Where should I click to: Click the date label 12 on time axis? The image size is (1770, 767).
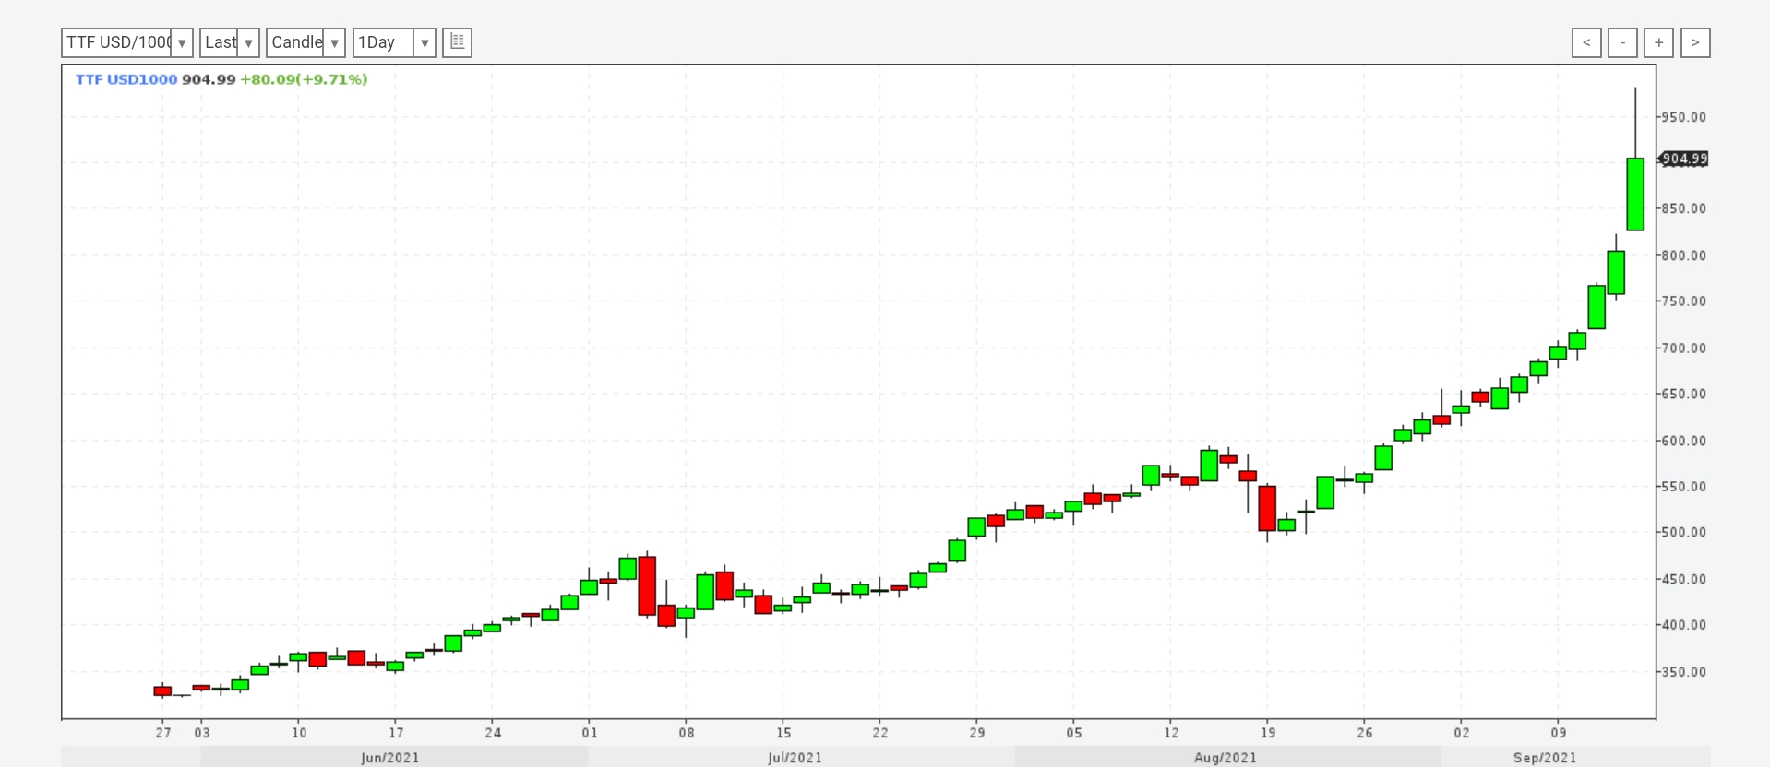click(x=1171, y=733)
